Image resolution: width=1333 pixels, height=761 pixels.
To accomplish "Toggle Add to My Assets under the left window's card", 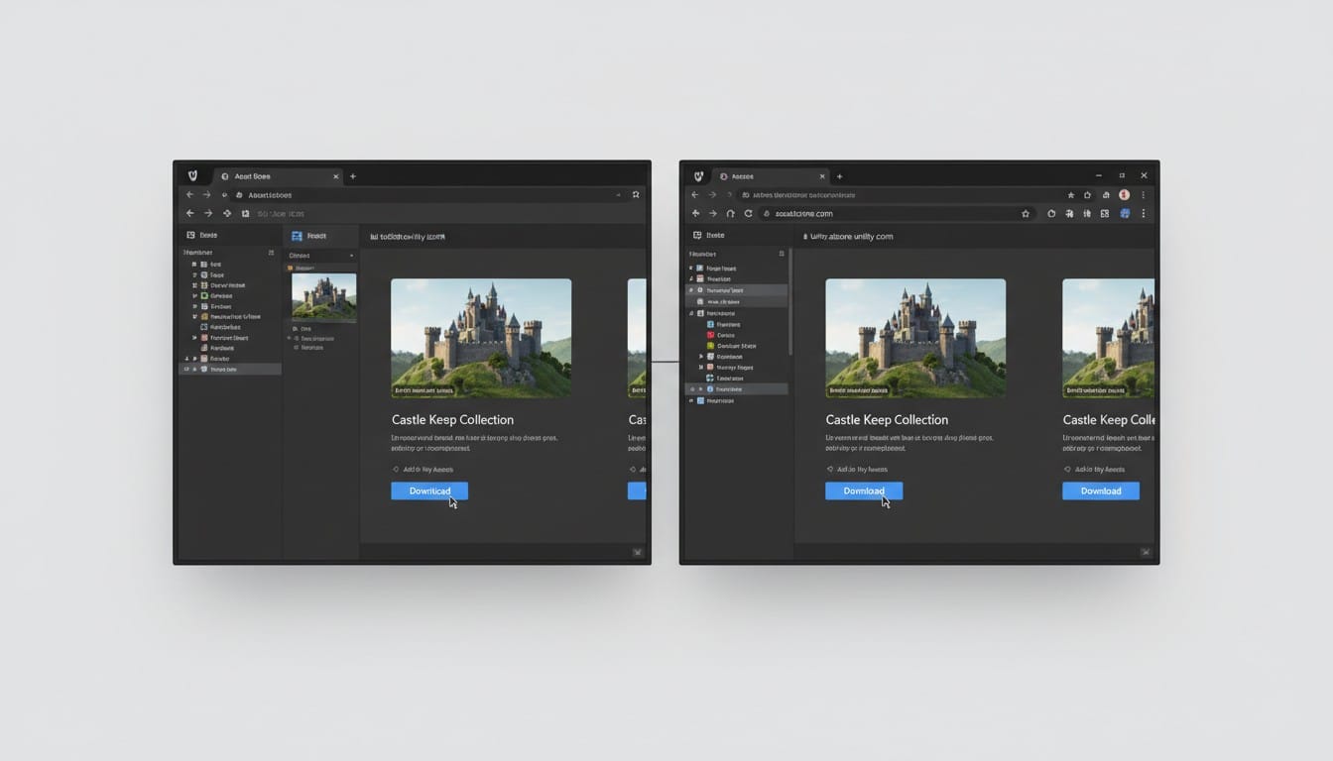I will [424, 470].
